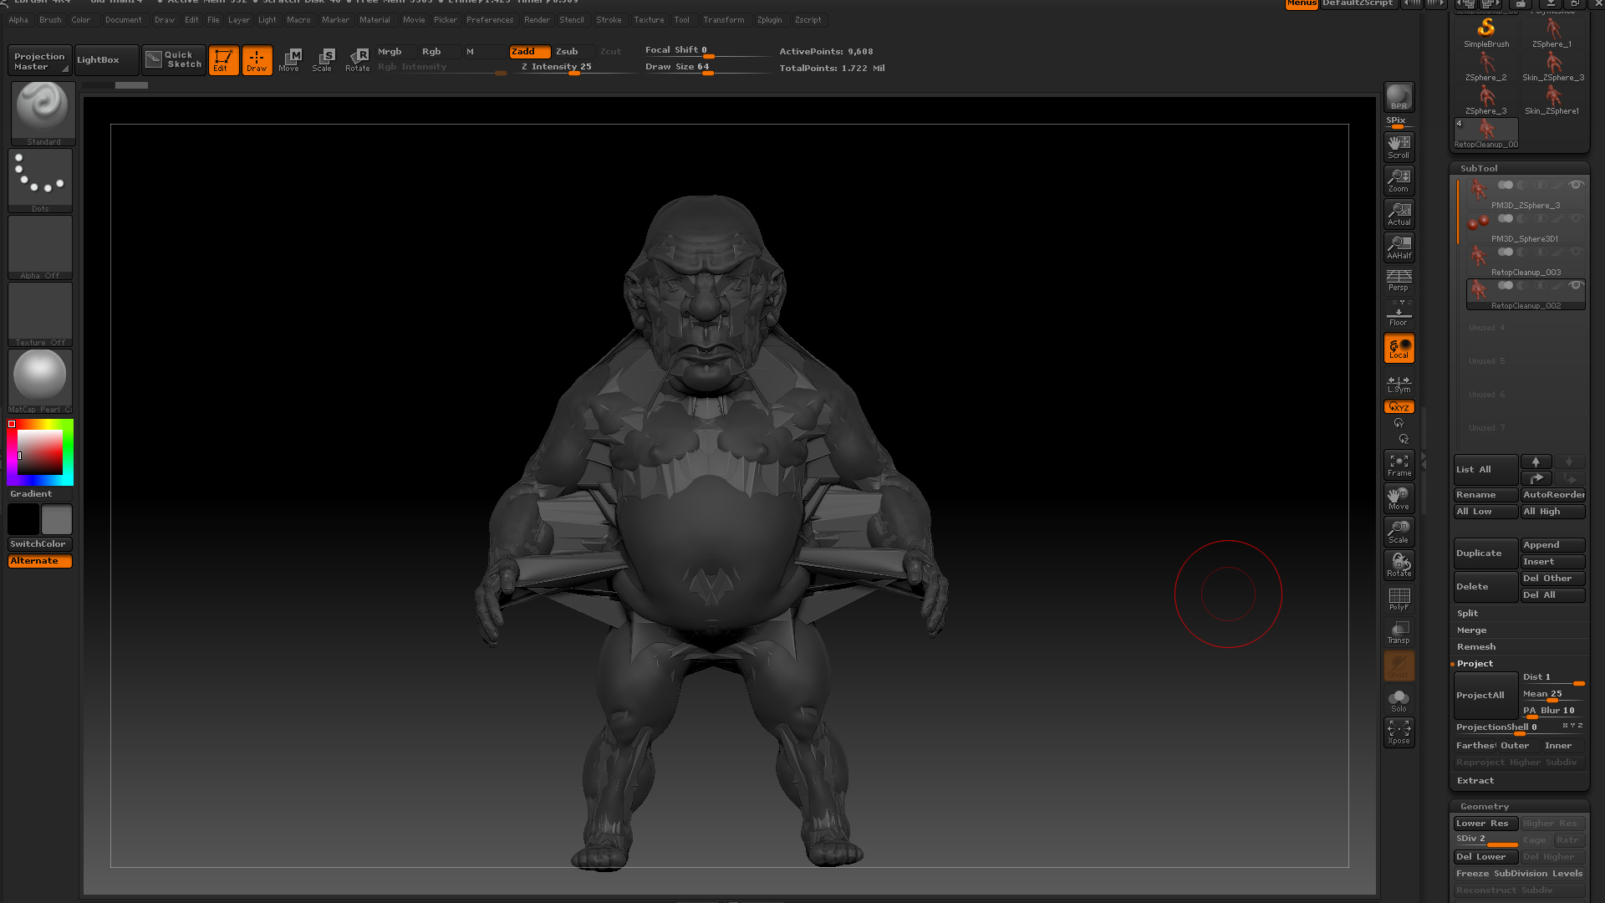
Task: Toggle Solo mode
Action: point(1399,700)
